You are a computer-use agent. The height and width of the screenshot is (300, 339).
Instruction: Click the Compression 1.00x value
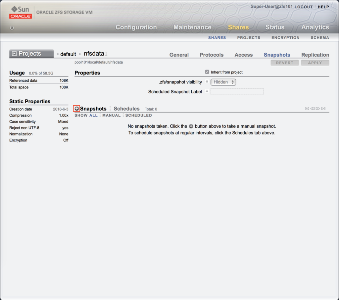(x=64, y=115)
